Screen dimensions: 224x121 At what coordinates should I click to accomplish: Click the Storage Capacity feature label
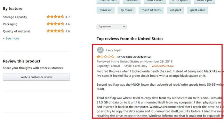pyautogui.click(x=15, y=17)
